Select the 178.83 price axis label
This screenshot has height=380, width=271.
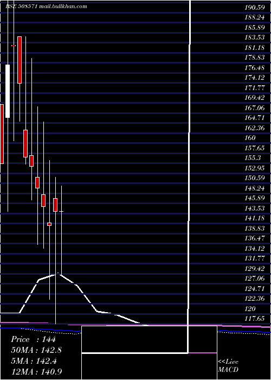tap(255, 58)
